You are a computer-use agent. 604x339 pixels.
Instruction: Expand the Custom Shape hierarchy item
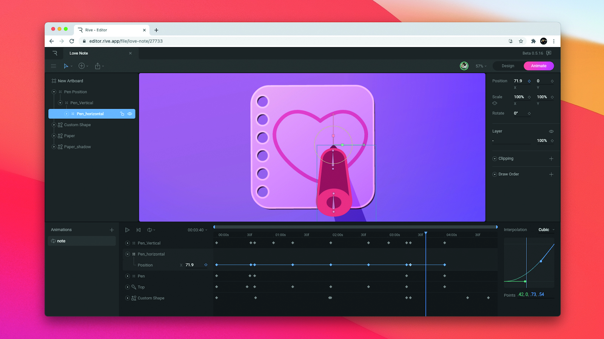54,125
